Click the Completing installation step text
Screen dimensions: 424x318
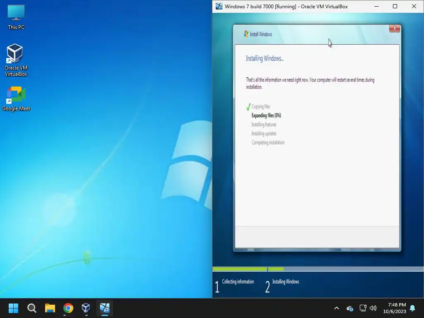pyautogui.click(x=268, y=142)
